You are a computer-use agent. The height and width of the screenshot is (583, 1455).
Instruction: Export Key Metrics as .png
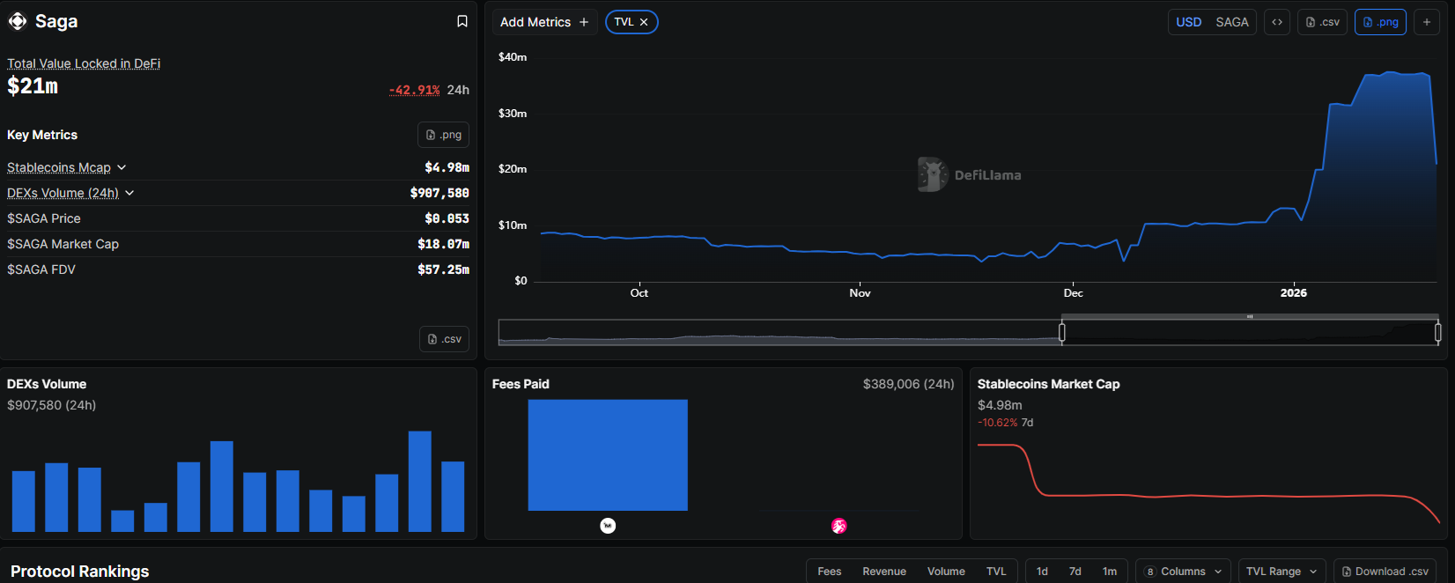(x=443, y=135)
